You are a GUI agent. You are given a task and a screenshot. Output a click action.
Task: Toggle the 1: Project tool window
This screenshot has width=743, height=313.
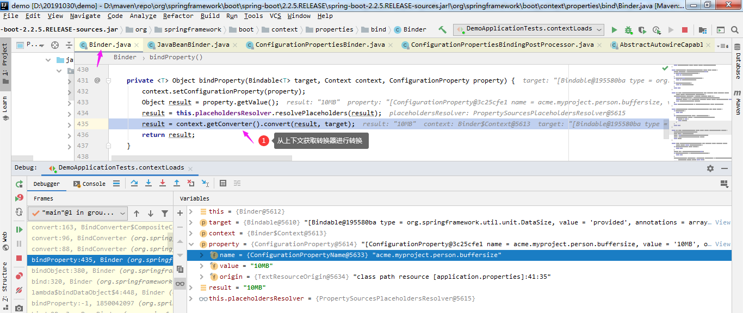tap(5, 64)
